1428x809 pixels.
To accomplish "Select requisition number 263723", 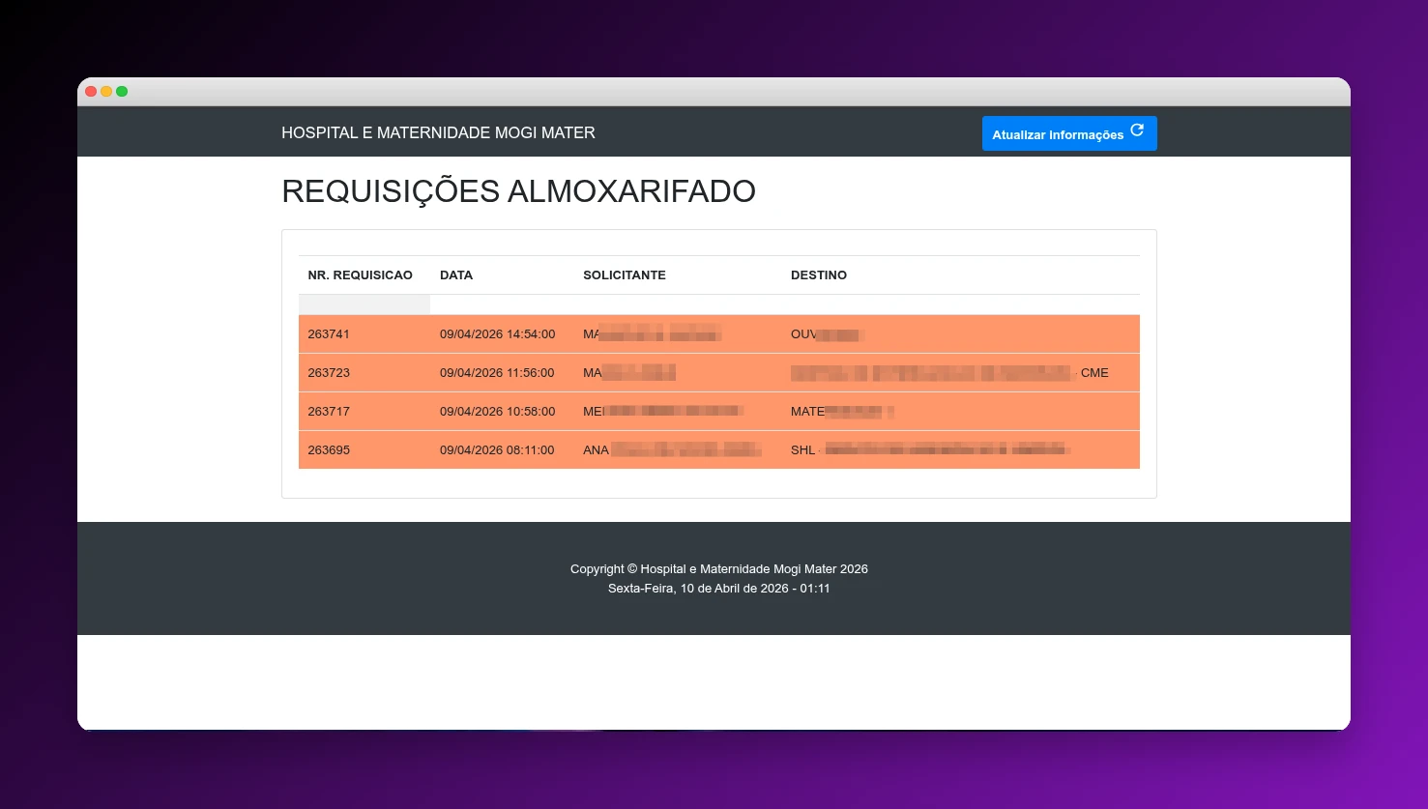I will (x=329, y=373).
